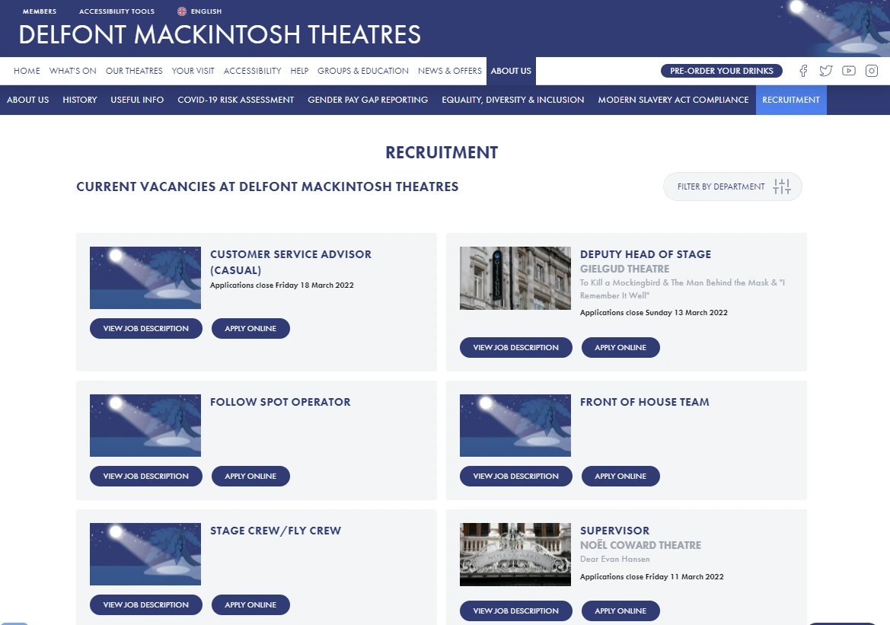Click the Stage Crew/Fly Crew thumbnail

[145, 554]
